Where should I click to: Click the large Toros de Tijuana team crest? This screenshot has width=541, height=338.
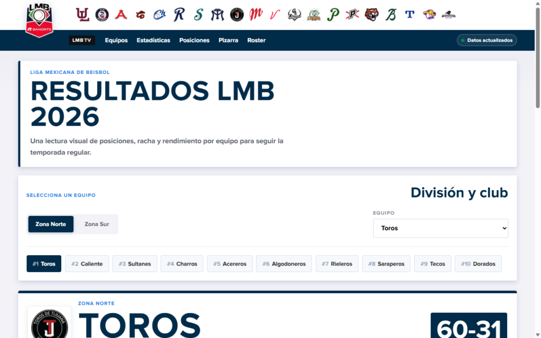pos(49,323)
